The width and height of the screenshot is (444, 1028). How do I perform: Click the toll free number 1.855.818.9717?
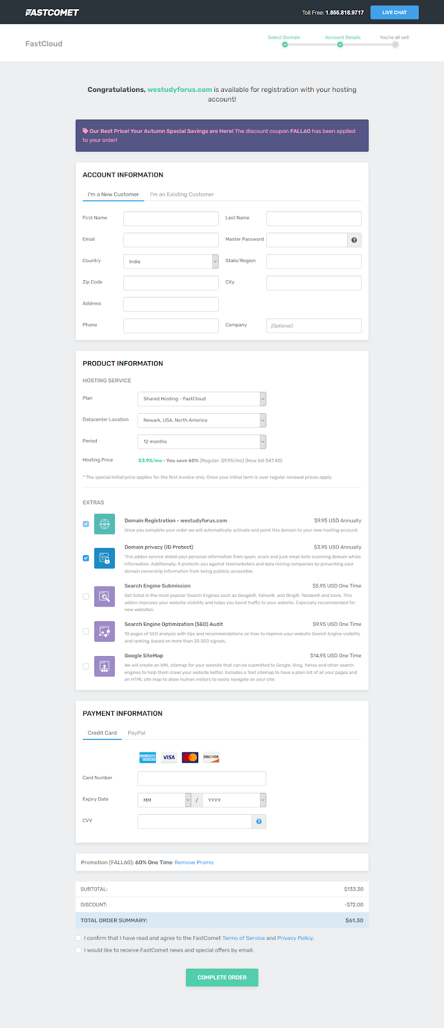pos(345,13)
